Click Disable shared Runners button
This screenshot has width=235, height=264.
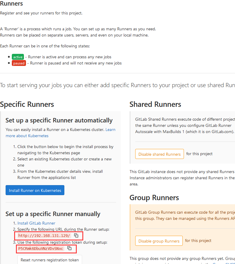[159, 154]
